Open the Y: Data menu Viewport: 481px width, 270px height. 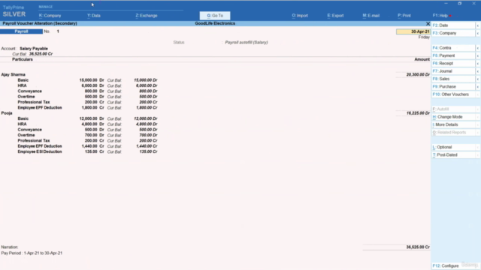(93, 16)
